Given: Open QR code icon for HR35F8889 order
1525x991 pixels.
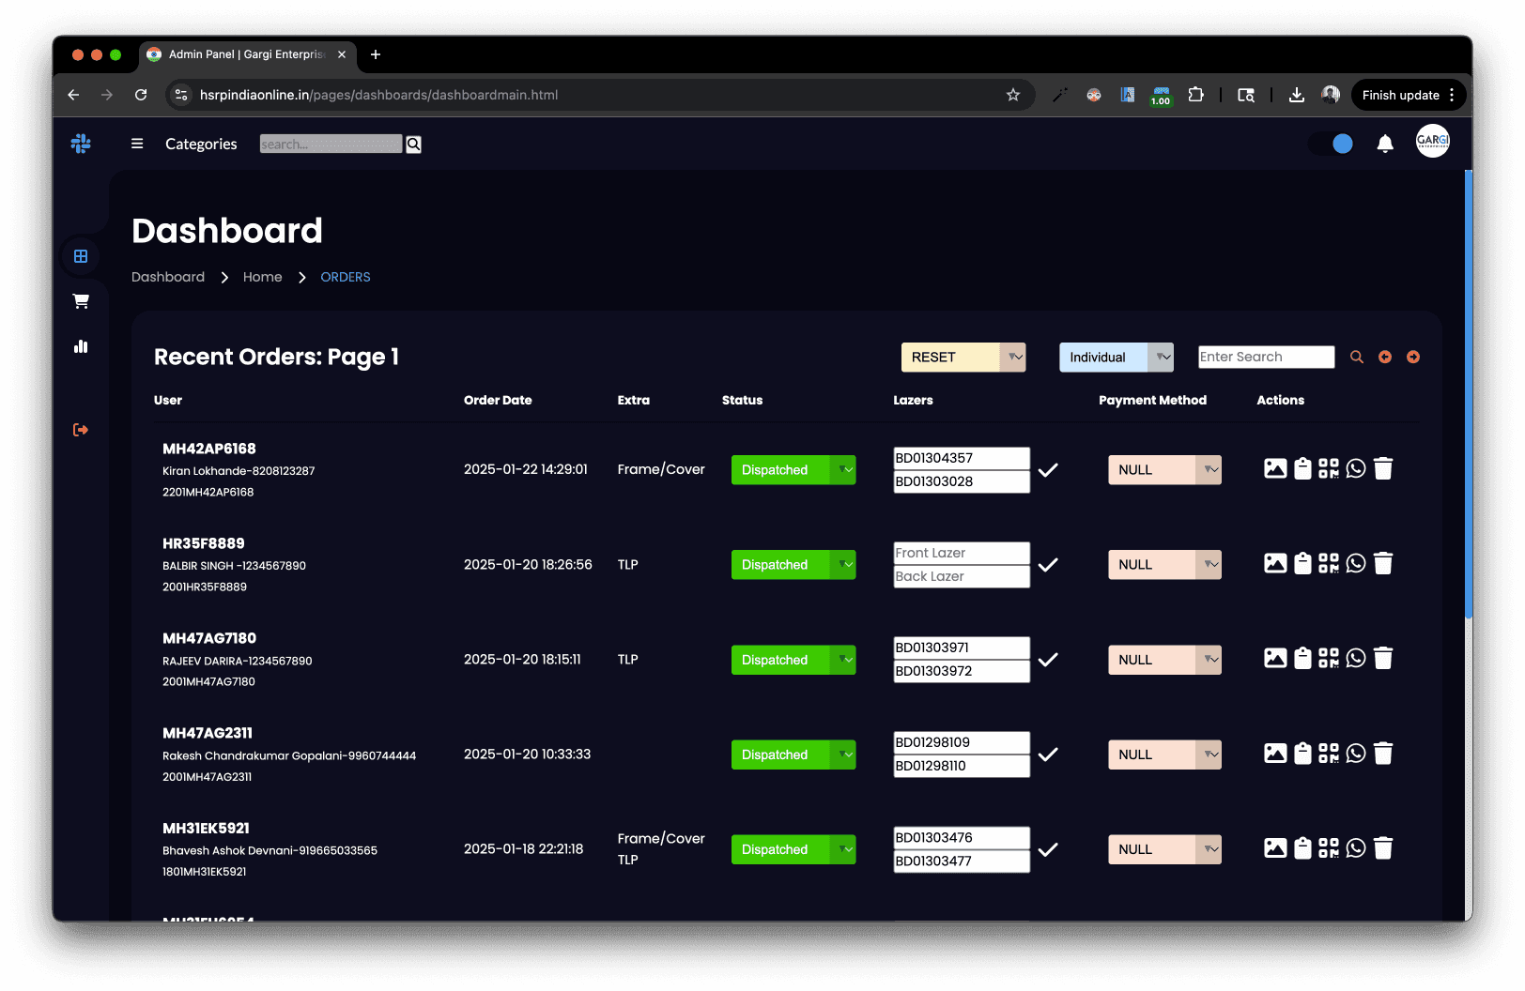Looking at the screenshot, I should click(x=1329, y=563).
